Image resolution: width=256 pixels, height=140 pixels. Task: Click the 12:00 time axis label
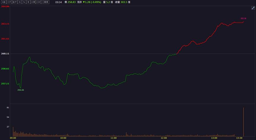(164, 138)
